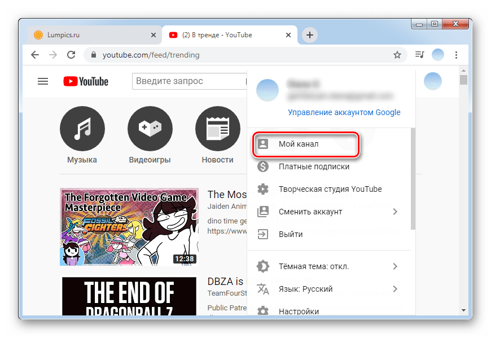Open the "The Mos..." video title
Image resolution: width=491 pixels, height=338 pixels.
click(227, 195)
